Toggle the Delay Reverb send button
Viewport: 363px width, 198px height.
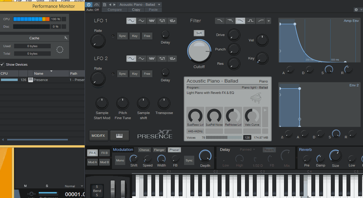(x=269, y=150)
